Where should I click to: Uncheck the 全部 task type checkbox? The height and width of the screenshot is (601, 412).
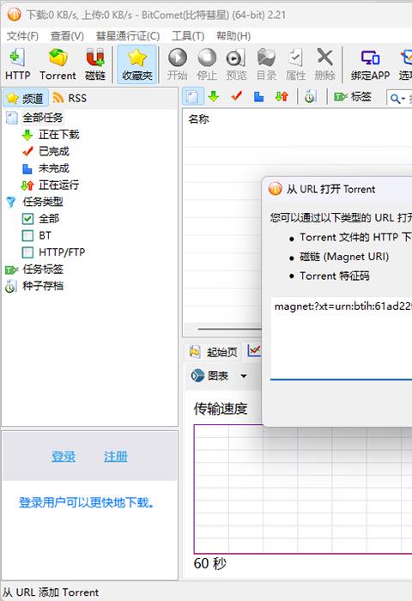[27, 219]
